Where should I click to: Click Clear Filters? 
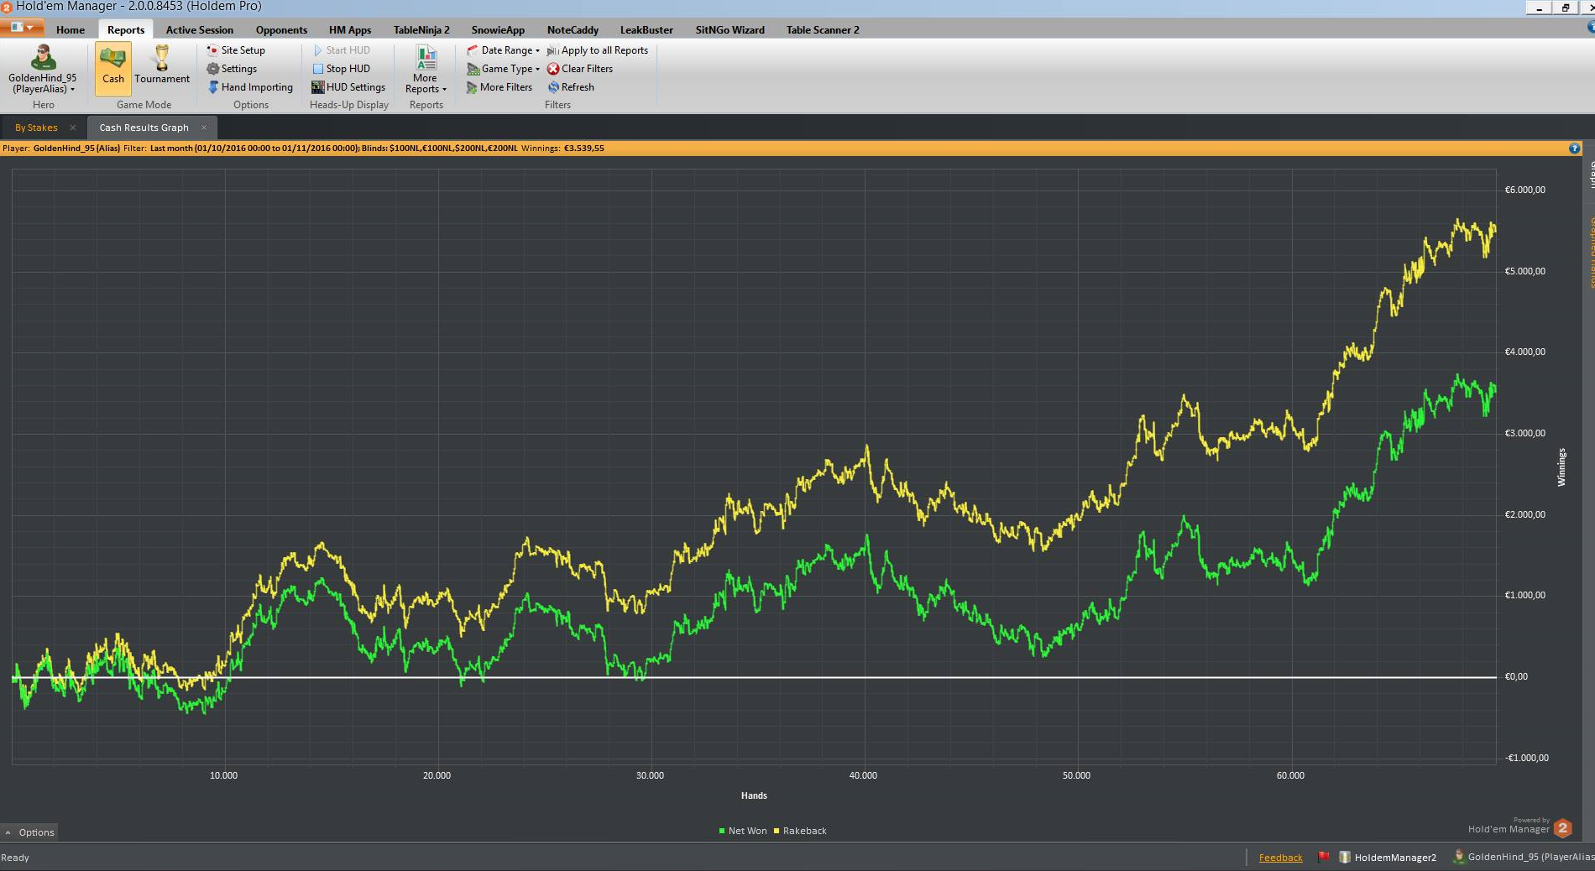coord(580,69)
